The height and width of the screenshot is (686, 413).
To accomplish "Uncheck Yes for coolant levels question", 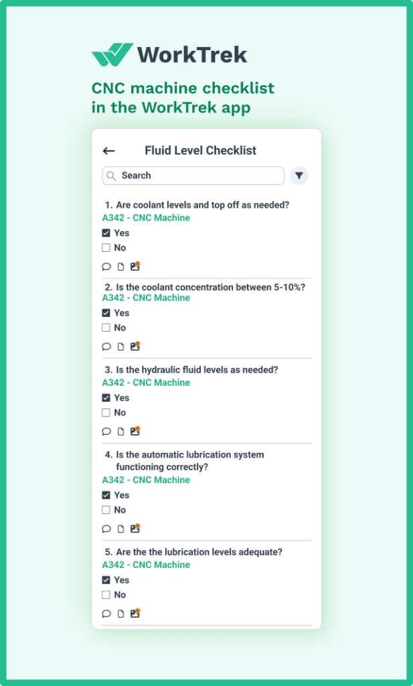I will pos(106,233).
